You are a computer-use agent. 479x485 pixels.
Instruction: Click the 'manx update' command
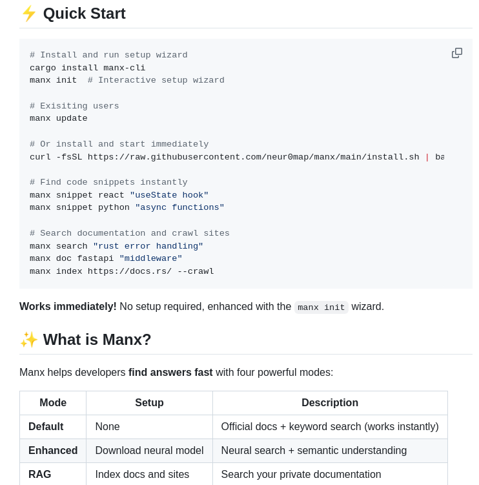(59, 119)
